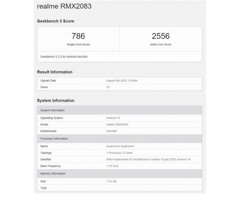
Task: Select the Geekbench 5.2.0 for Android AArch64 text
Action: tap(64, 57)
